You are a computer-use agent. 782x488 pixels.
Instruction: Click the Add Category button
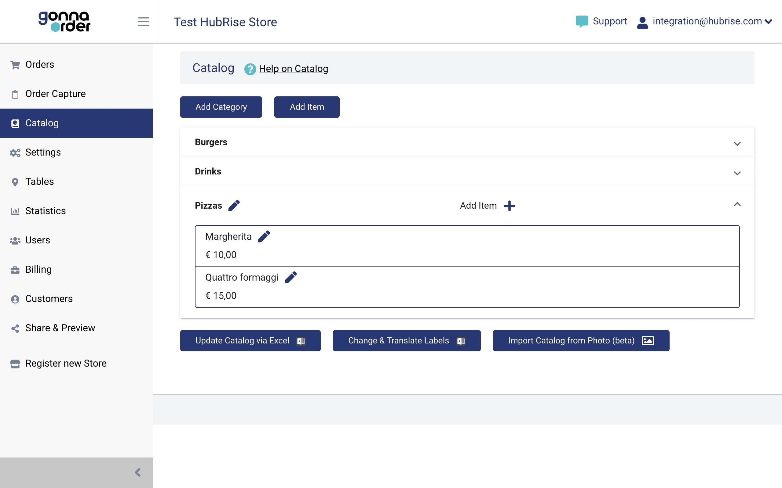[x=221, y=107]
